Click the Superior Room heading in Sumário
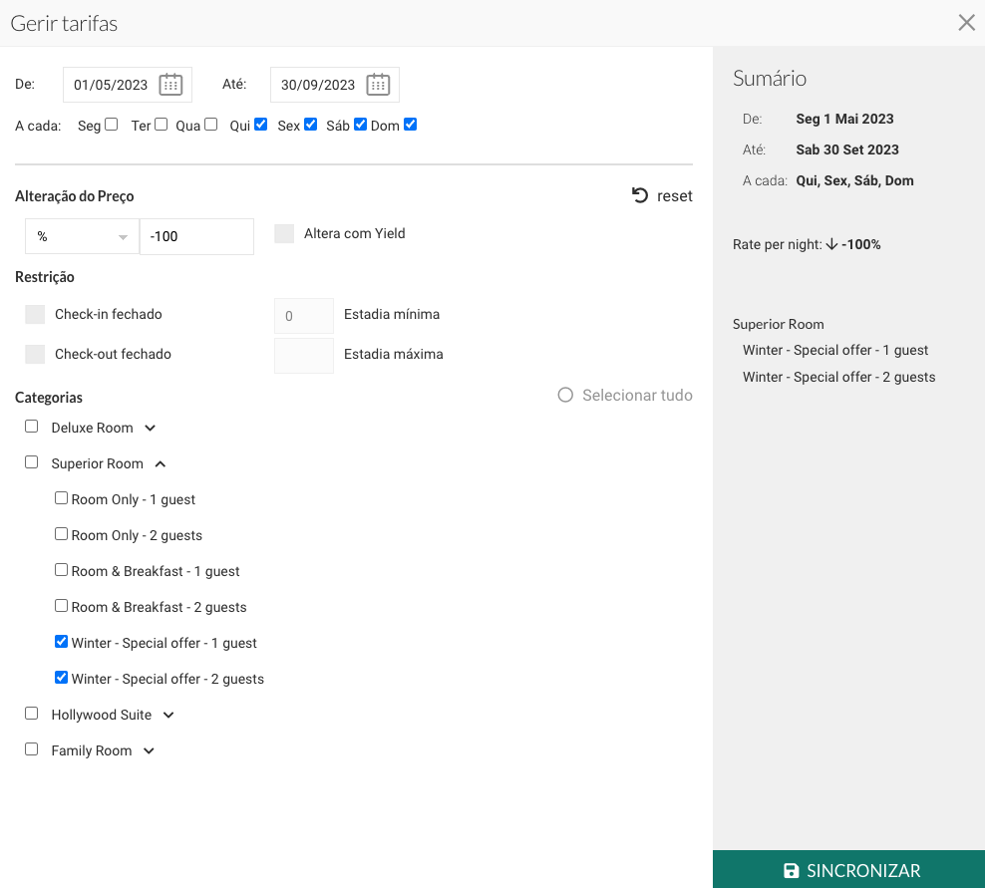This screenshot has width=985, height=888. tap(779, 324)
